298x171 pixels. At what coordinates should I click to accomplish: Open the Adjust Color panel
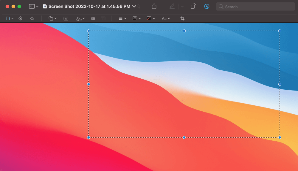coord(93,18)
